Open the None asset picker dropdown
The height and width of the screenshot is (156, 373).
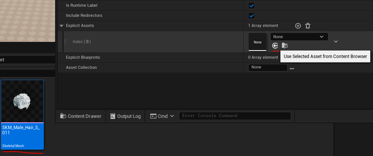click(299, 37)
